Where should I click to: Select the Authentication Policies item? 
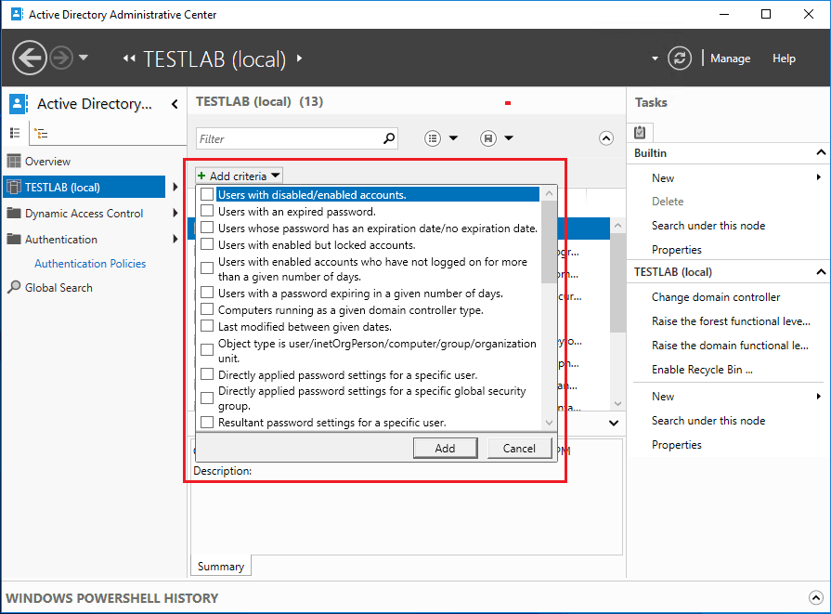tap(90, 263)
